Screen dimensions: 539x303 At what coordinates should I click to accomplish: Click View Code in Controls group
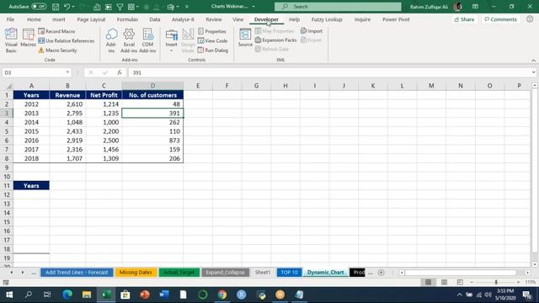click(x=212, y=40)
